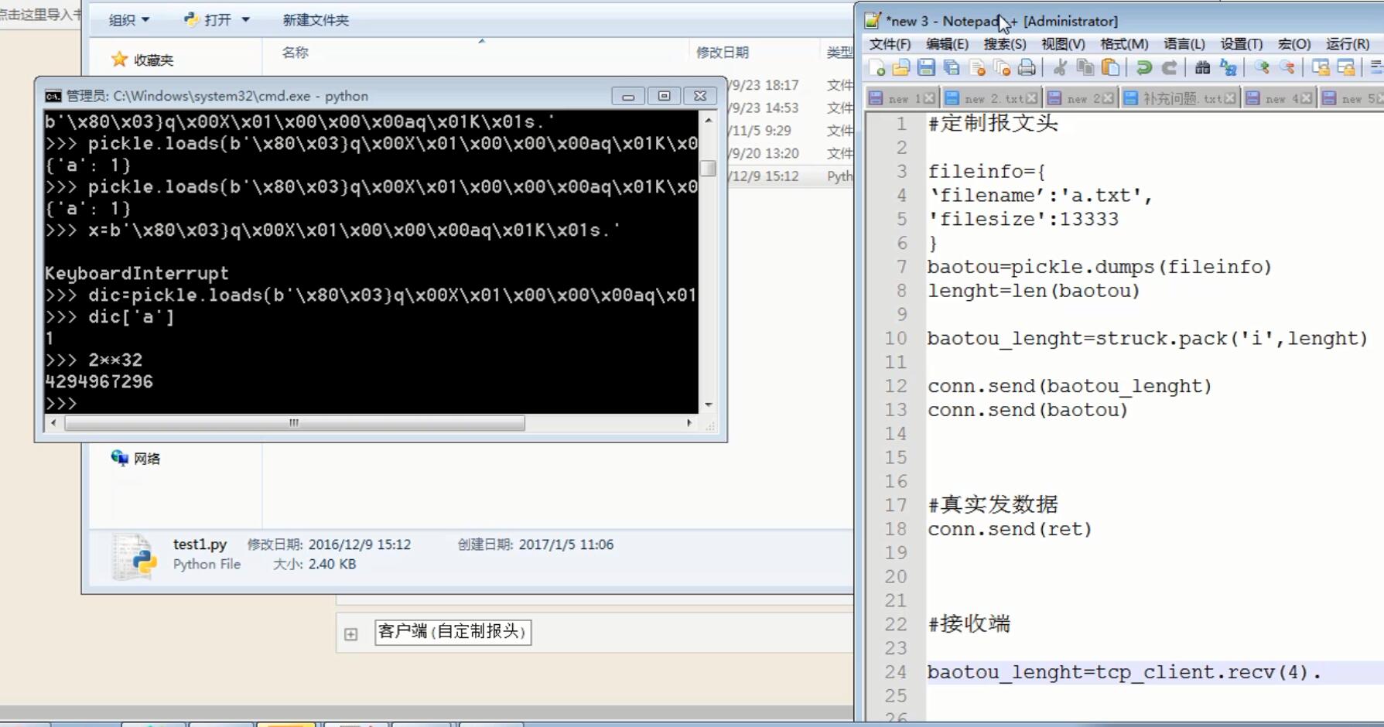Open the 格式(M) menu

tap(1124, 44)
